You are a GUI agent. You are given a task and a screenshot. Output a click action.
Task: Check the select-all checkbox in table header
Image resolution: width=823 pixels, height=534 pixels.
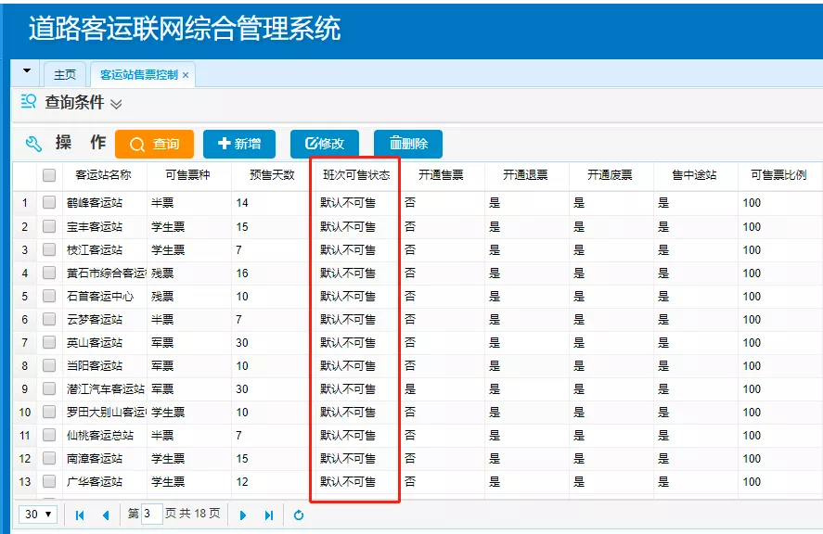51,175
